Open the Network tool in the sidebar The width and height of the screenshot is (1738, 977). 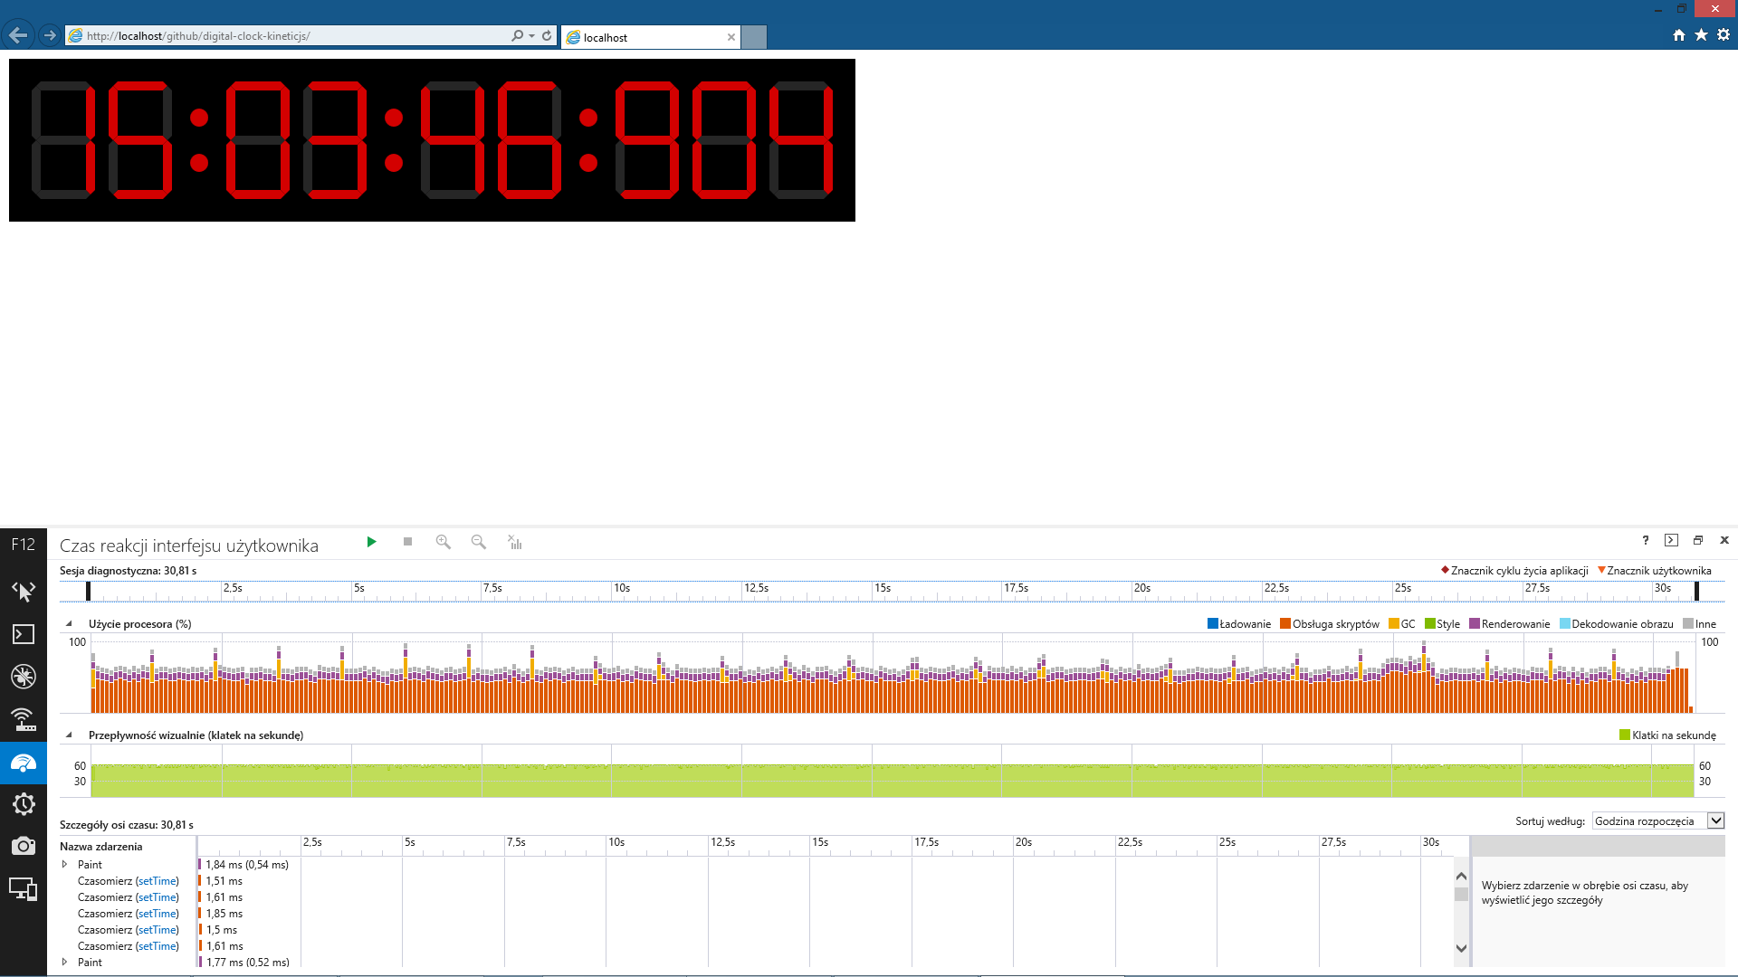click(24, 720)
